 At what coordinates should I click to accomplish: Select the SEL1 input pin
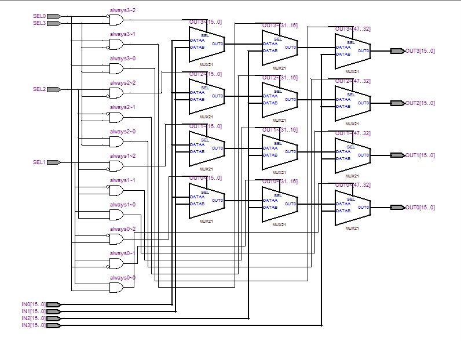[x=54, y=162]
